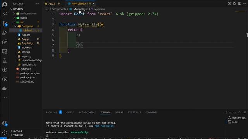The width and height of the screenshot is (248, 139).
Task: Open Explorer more actions ellipsis
Action: [x=38, y=3]
